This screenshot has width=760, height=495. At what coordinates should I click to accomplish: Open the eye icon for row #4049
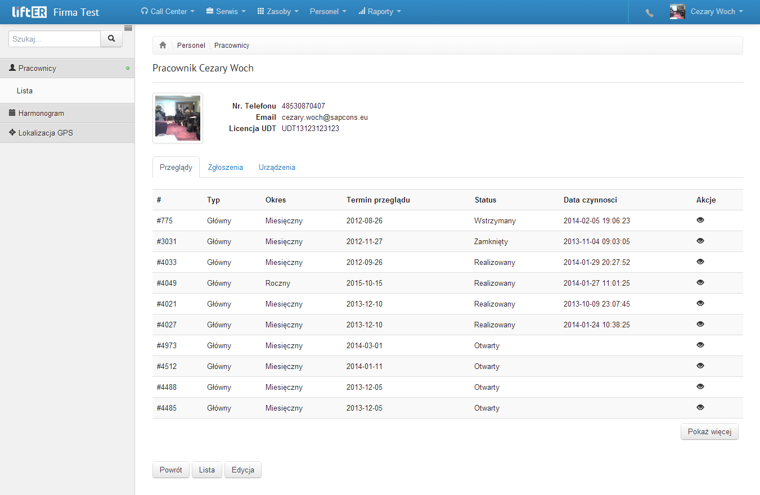point(700,283)
